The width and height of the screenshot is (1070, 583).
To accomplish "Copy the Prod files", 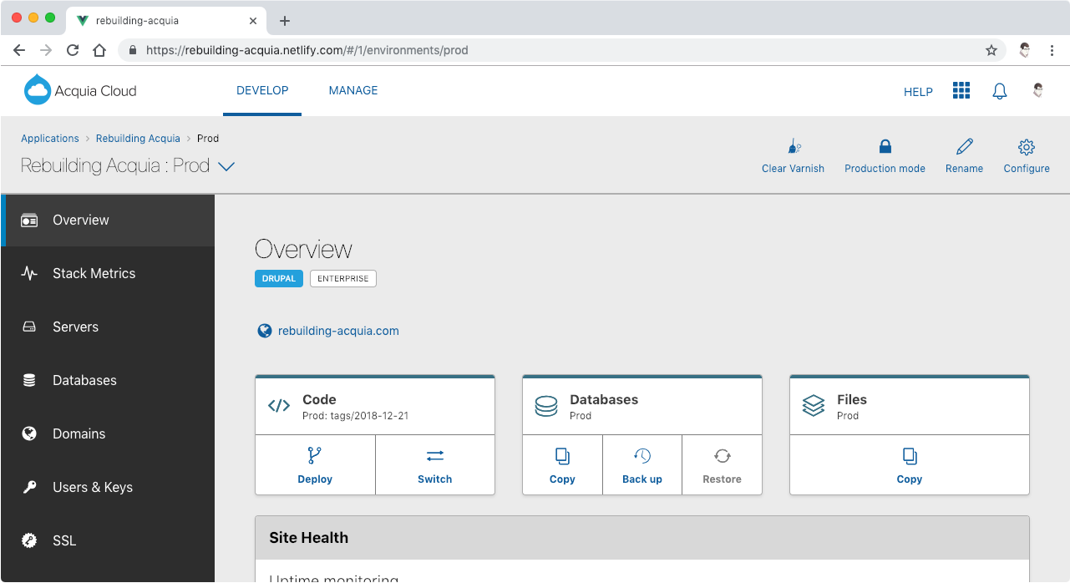I will tap(909, 456).
